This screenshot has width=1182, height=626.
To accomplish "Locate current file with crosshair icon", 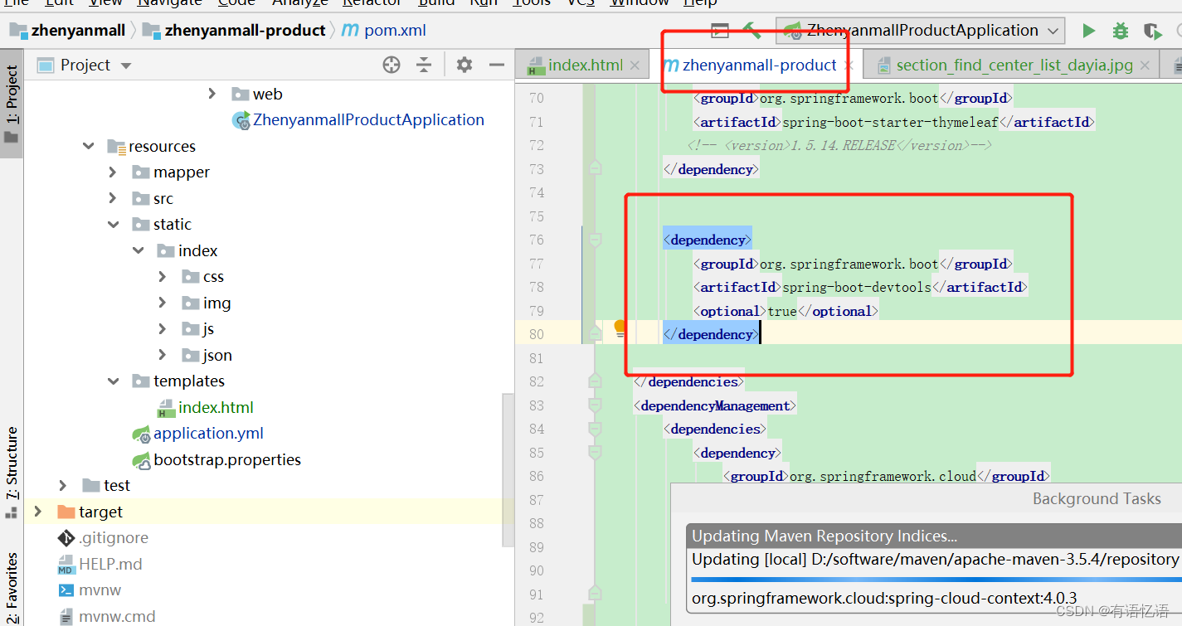I will click(x=392, y=65).
